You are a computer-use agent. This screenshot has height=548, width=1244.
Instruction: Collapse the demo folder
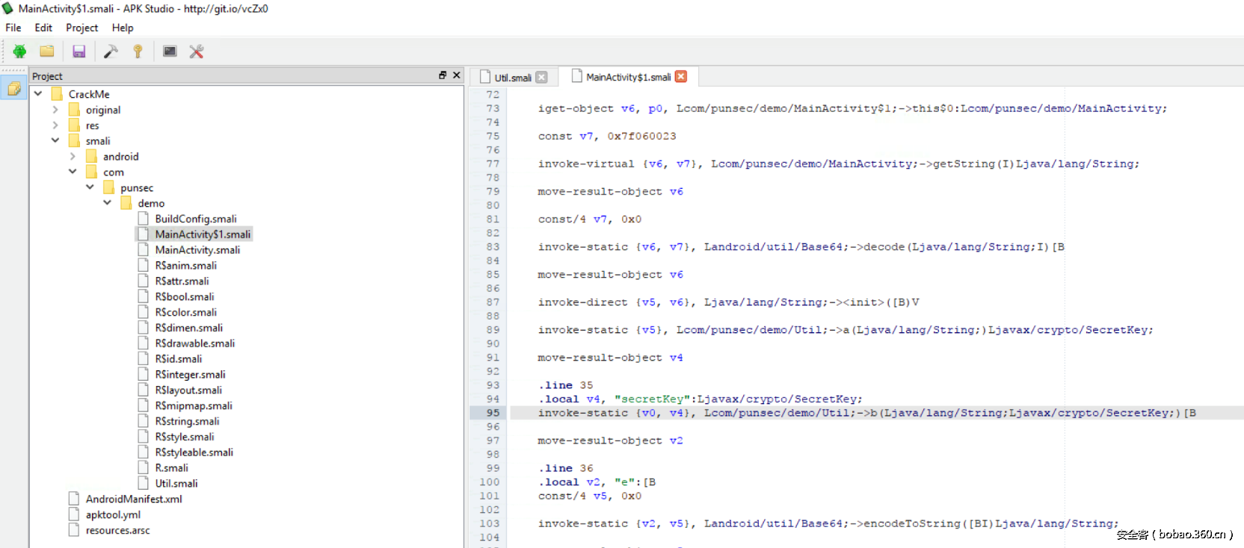107,203
